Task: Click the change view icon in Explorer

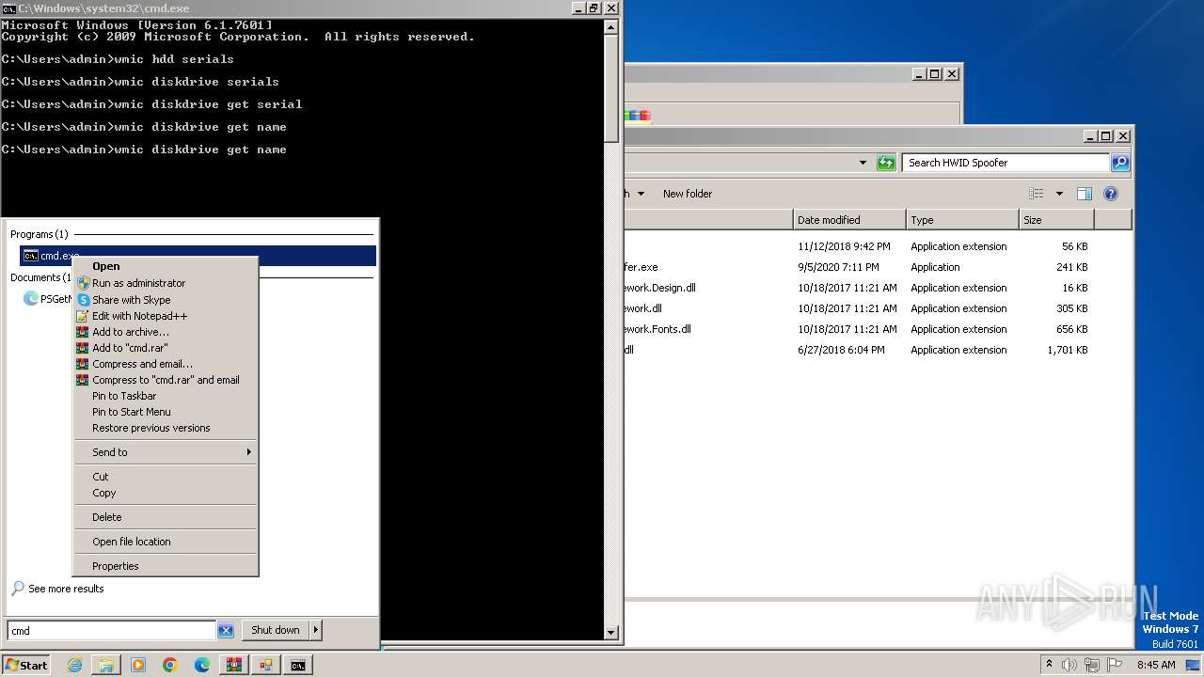Action: [x=1037, y=194]
